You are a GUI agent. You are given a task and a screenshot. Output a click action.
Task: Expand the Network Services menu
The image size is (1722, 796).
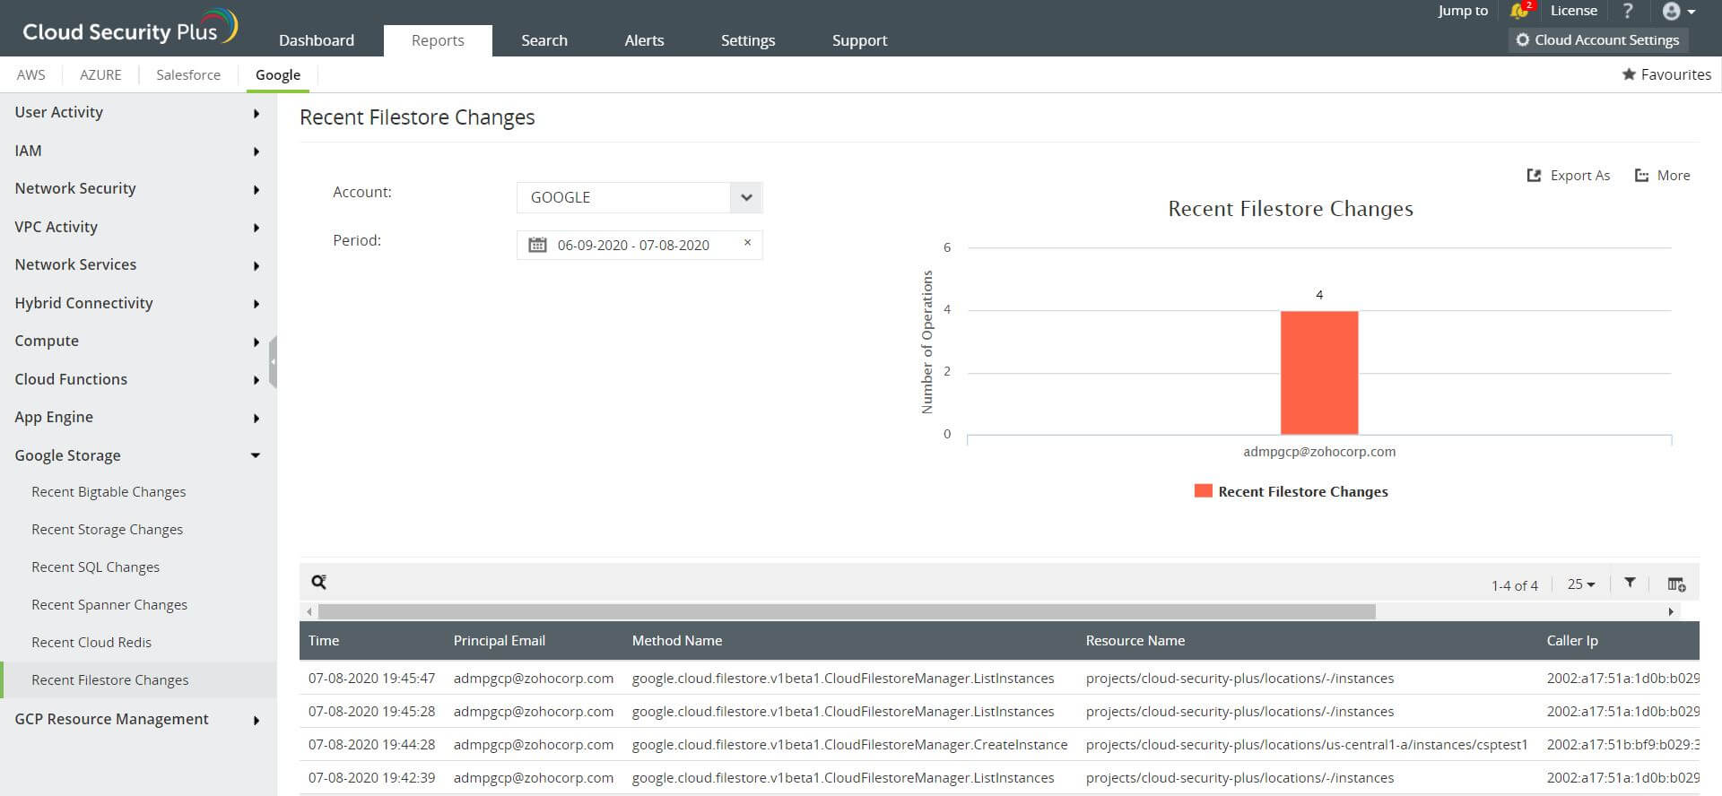tap(138, 264)
